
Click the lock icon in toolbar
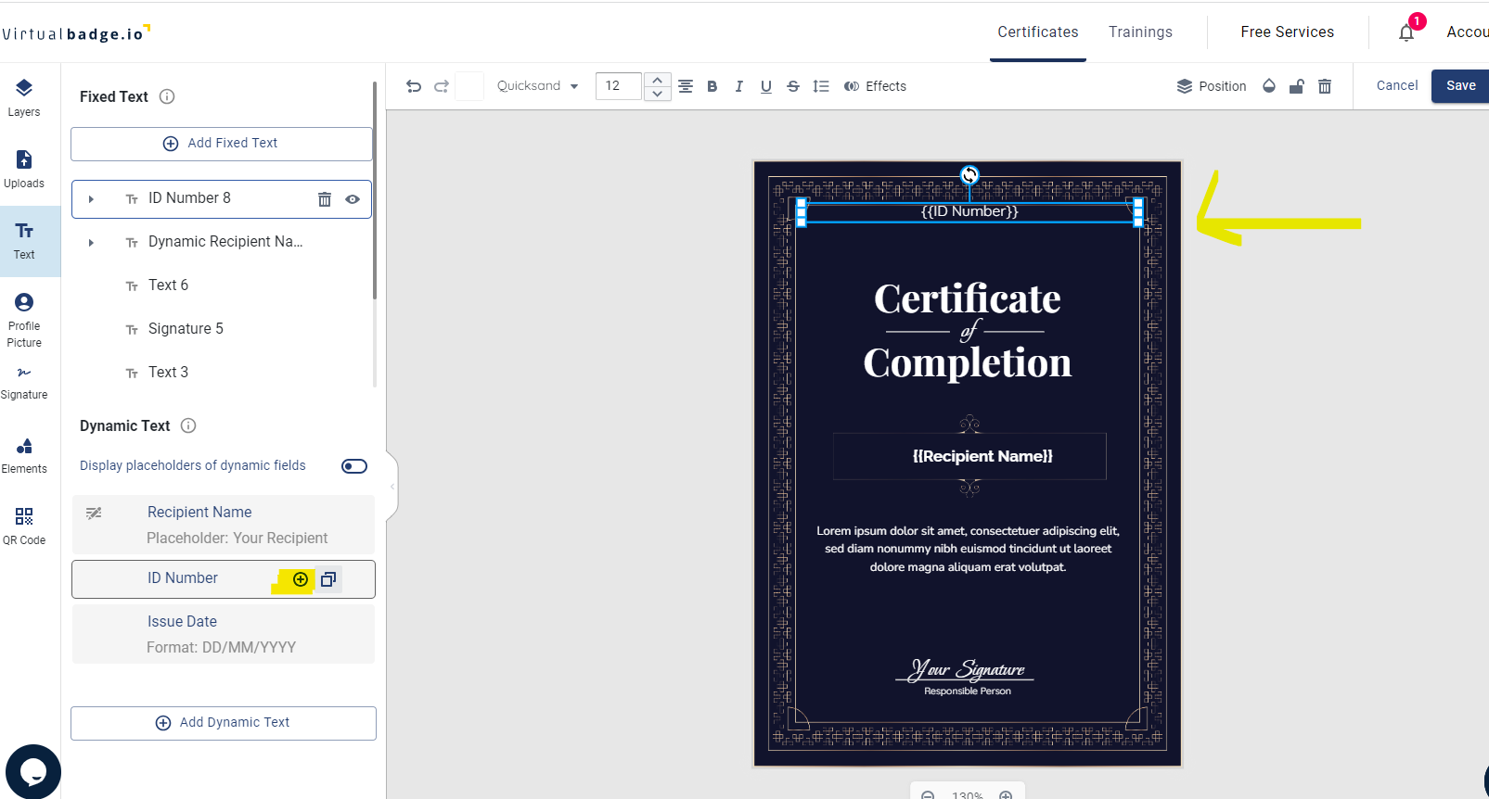[x=1297, y=86]
